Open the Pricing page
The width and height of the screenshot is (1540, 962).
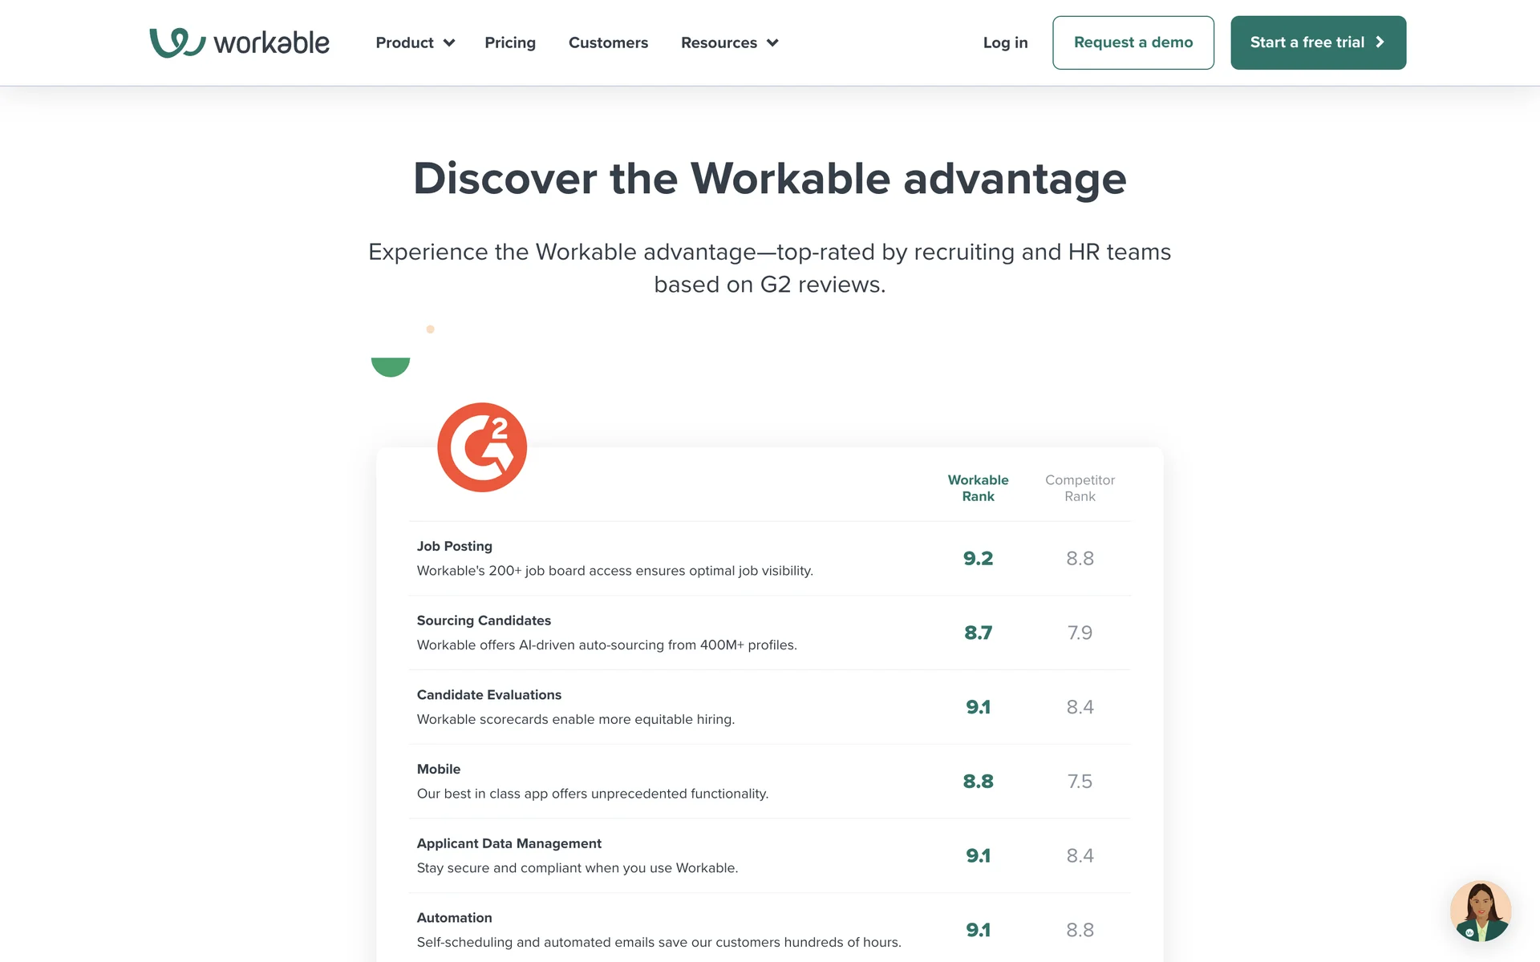click(x=510, y=42)
